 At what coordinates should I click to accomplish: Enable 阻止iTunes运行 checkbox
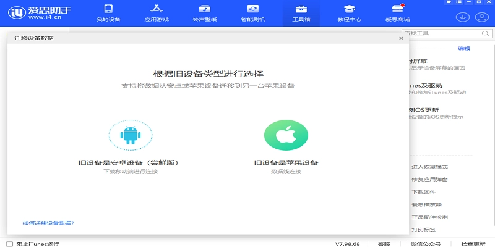tap(10, 243)
